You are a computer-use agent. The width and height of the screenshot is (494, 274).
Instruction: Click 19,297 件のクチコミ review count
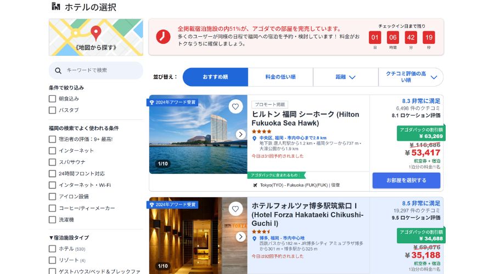pos(417,210)
